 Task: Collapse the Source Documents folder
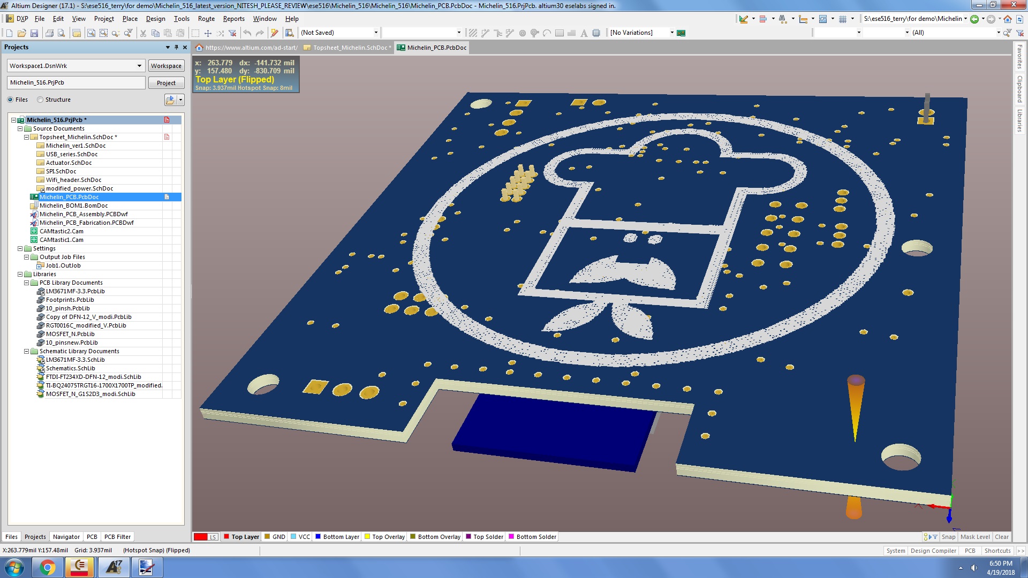tap(20, 128)
